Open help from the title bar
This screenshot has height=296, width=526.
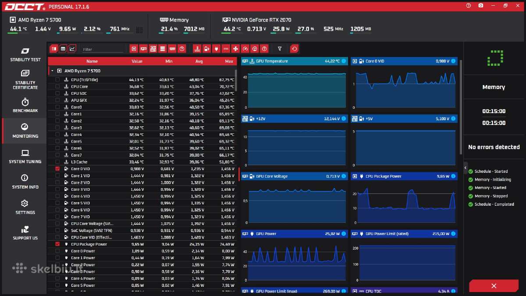[469, 6]
